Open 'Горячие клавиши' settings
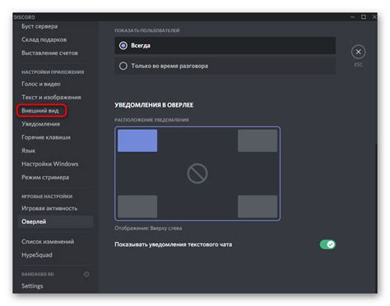This screenshot has height=306, width=390. pos(46,137)
